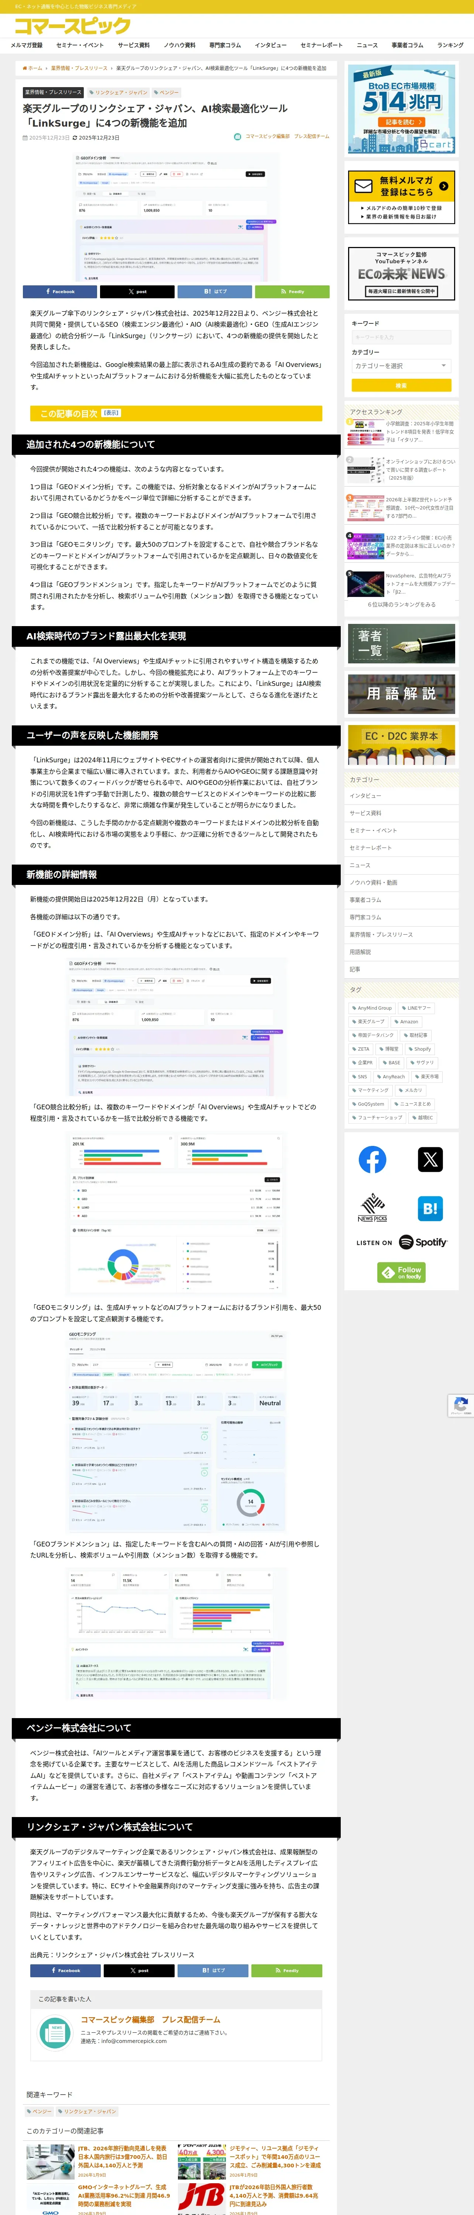Open ranking item オンラインショップにおけるついで買い

point(401,470)
